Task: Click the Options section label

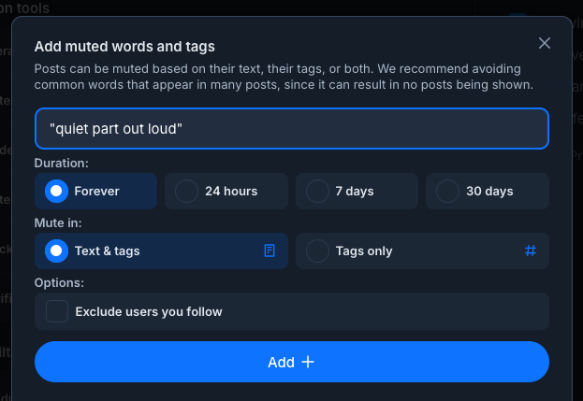Action: tap(60, 282)
